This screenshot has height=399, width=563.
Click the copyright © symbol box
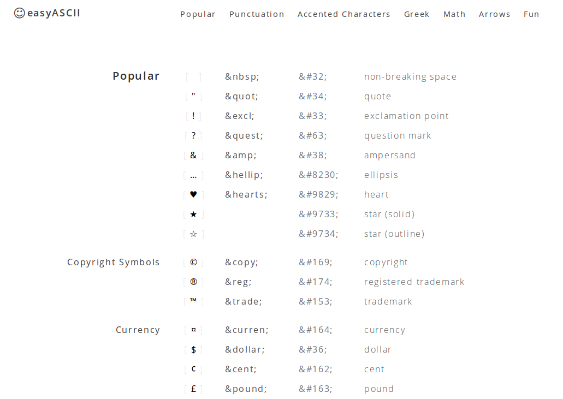pyautogui.click(x=193, y=263)
